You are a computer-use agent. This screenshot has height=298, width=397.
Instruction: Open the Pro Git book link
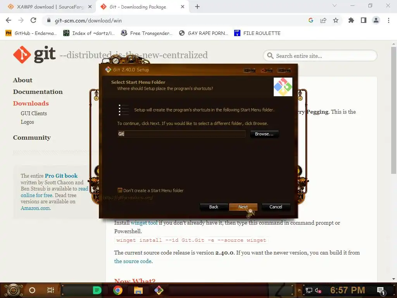click(x=61, y=176)
